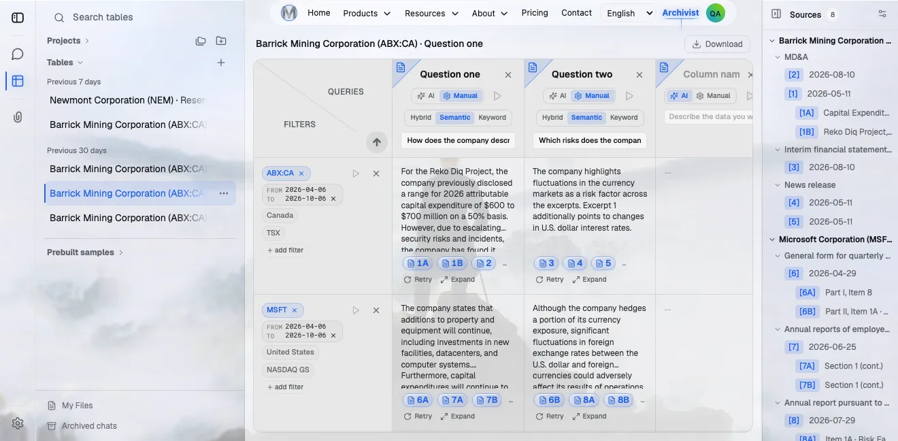The width and height of the screenshot is (898, 441).
Task: Retry Question one answer for ABX:CA
Action: click(418, 280)
